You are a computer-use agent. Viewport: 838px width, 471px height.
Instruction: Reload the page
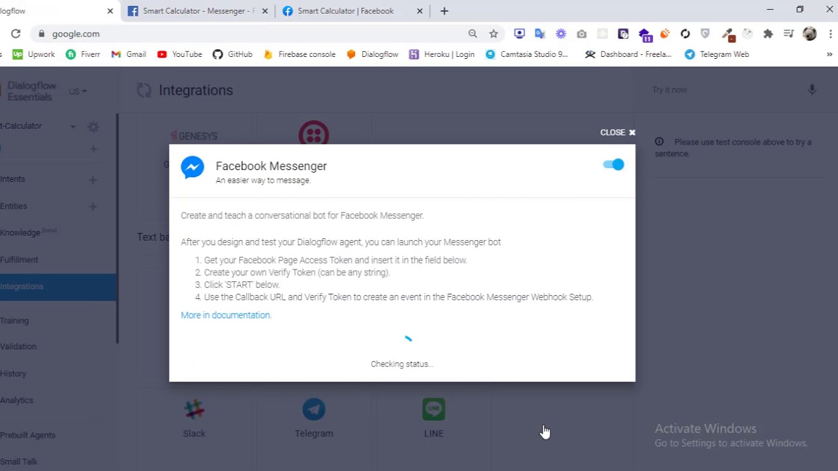(16, 34)
